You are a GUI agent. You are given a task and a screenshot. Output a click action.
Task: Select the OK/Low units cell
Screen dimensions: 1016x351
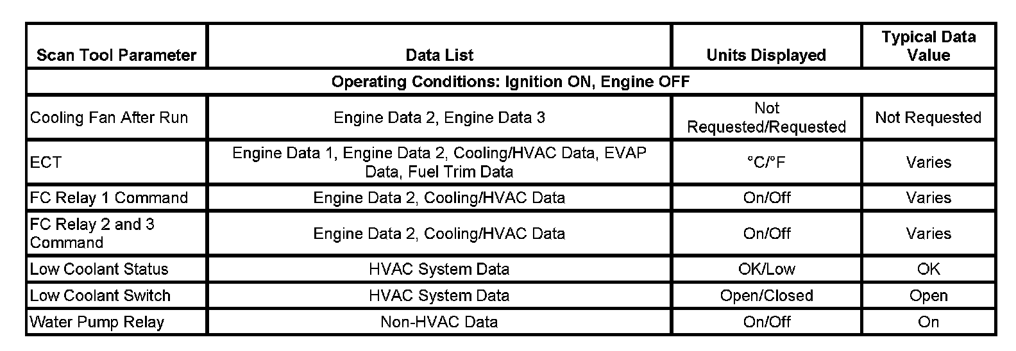tap(766, 269)
